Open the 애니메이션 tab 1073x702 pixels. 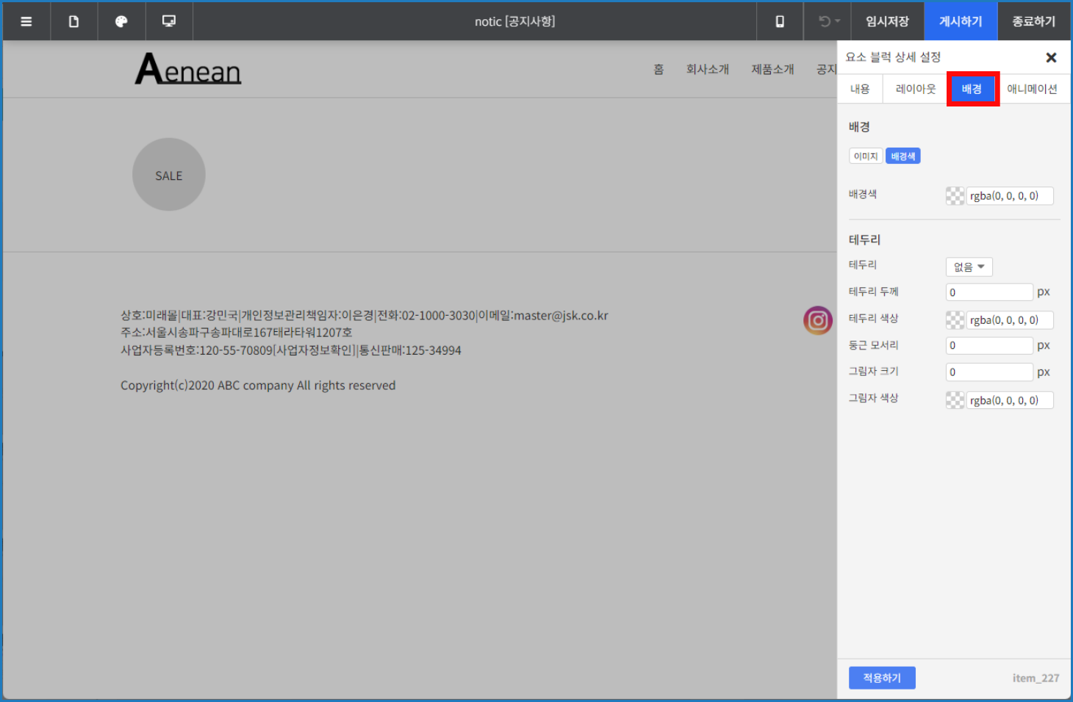pos(1032,89)
